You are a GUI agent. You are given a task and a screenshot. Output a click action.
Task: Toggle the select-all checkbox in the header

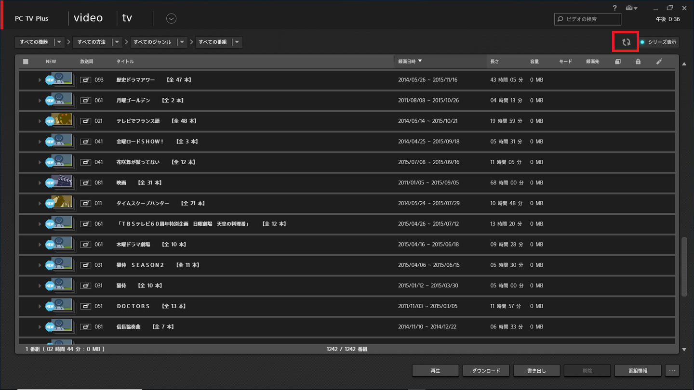click(x=26, y=61)
